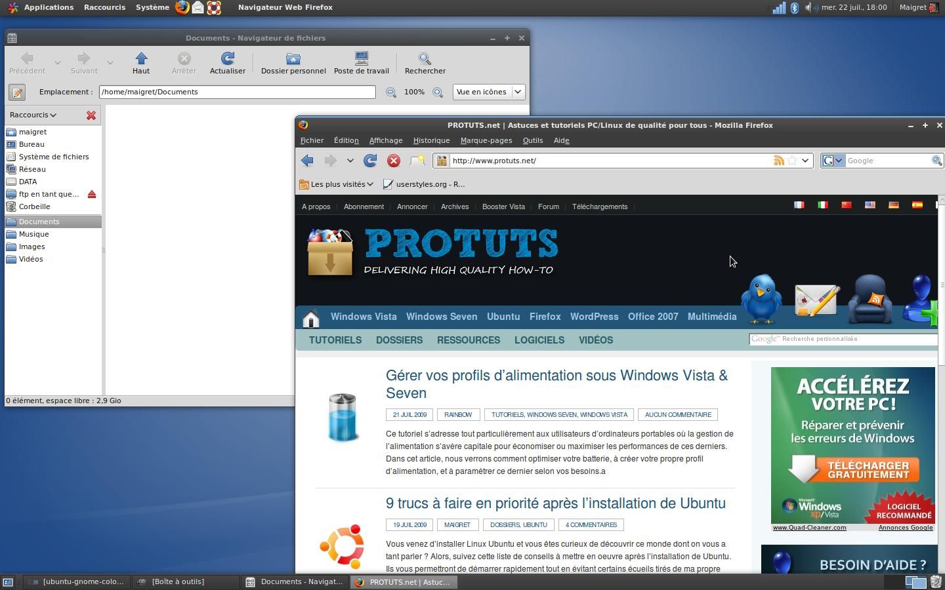Screen dimensions: 945x590
Task: Zoom out icon in file manager
Action: pos(391,92)
